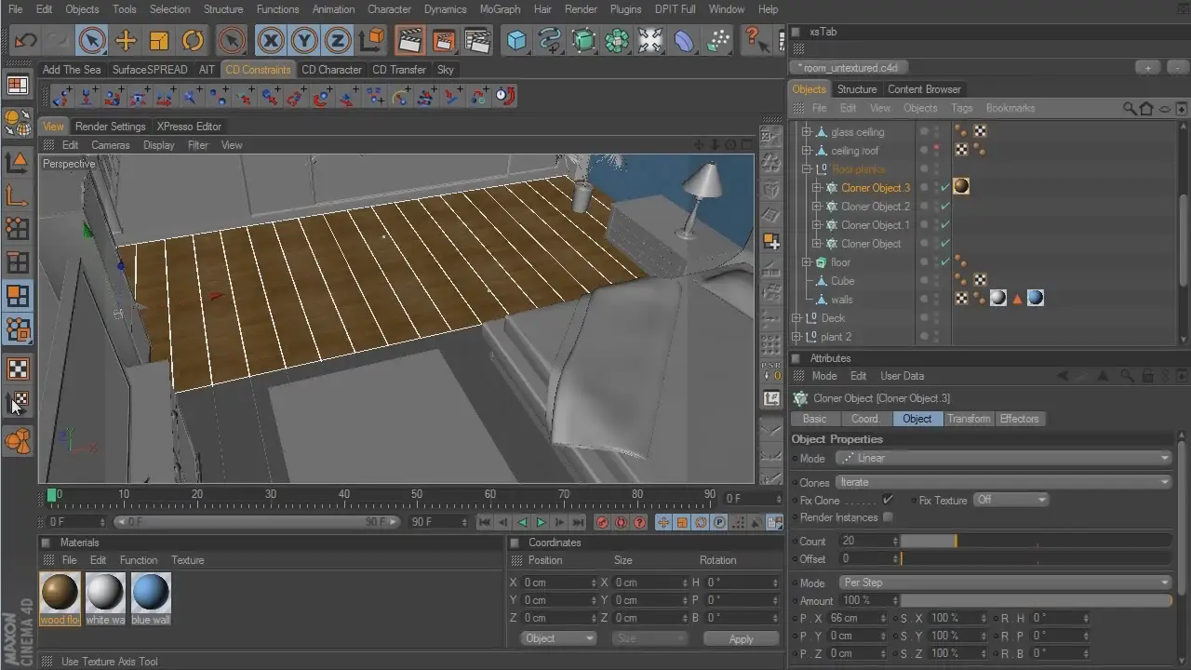Select the Rotate tool
The height and width of the screenshot is (670, 1191).
pyautogui.click(x=193, y=40)
